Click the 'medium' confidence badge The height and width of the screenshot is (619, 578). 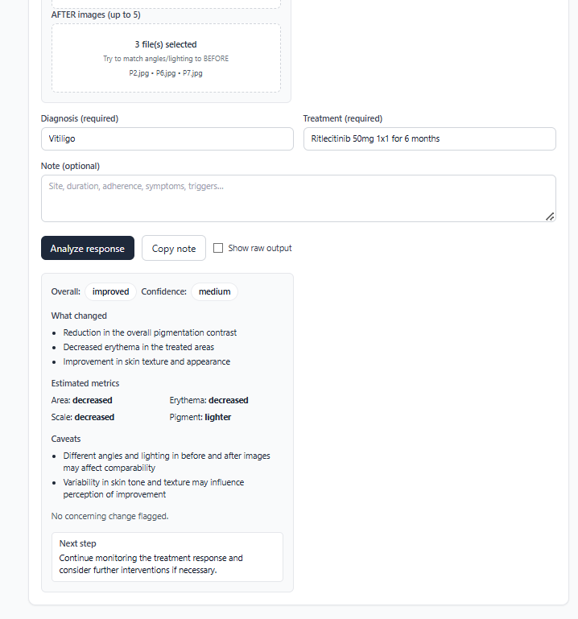point(214,291)
